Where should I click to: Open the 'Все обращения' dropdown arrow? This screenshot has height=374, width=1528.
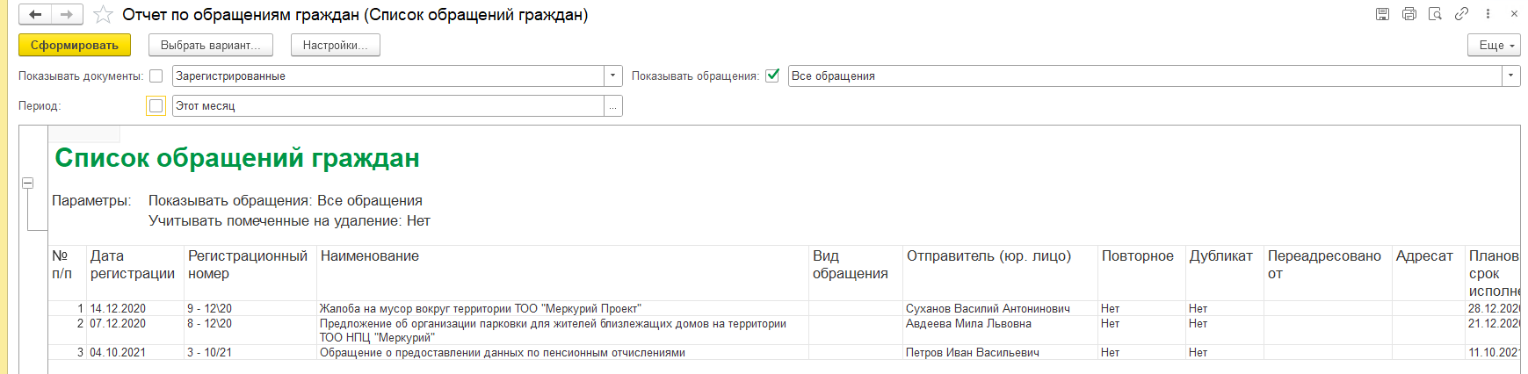1510,76
